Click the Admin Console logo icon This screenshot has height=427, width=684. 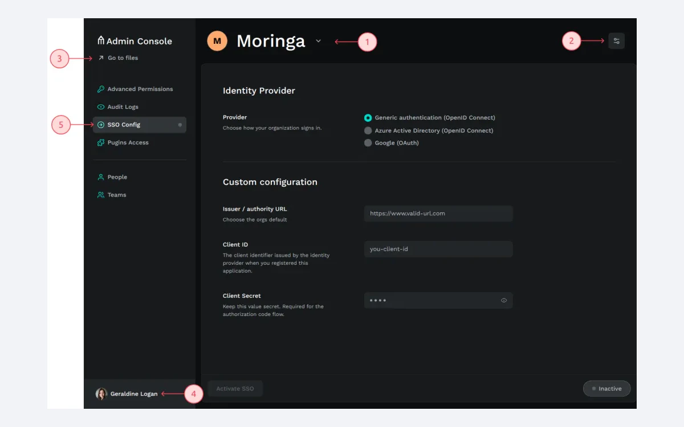tap(101, 40)
